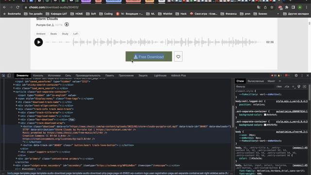Bookmark this page with the star icon
Viewport: 311px width, 175px height.
(272, 7)
